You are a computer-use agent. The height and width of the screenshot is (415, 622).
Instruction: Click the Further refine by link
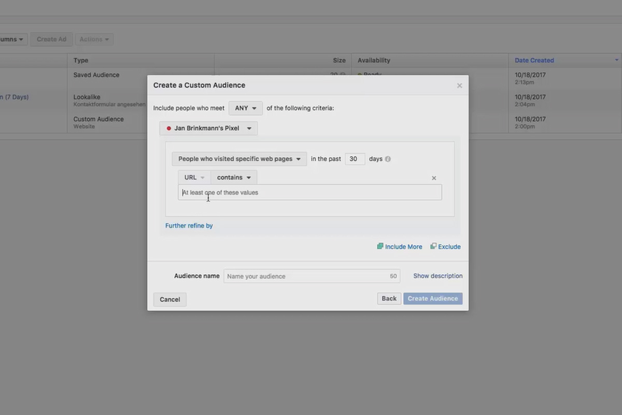click(189, 226)
